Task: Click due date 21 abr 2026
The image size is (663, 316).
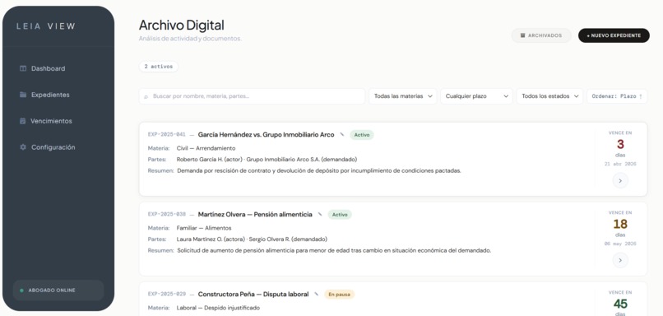Action: tap(620, 164)
